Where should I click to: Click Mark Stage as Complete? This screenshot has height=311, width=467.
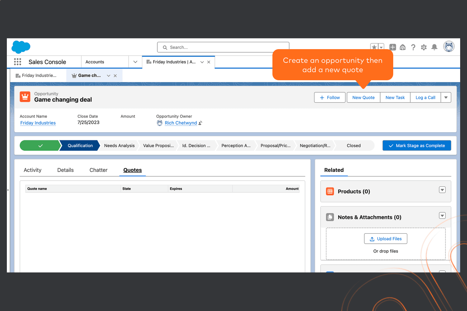tap(417, 146)
